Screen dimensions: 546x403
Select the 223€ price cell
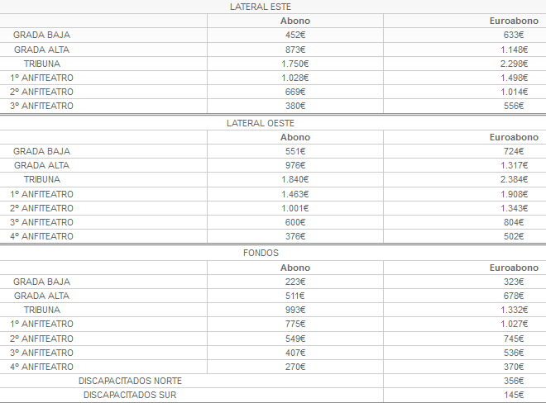tap(295, 282)
